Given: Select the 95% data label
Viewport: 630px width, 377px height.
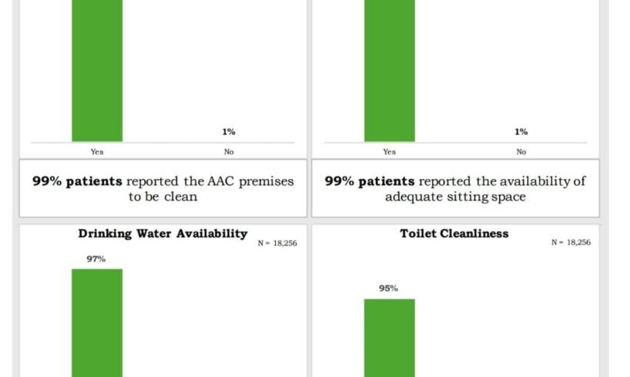Looking at the screenshot, I should pos(388,289).
